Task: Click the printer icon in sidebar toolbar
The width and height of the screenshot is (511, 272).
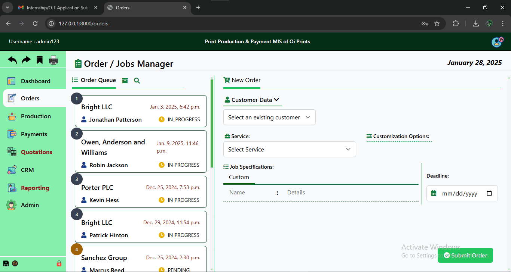Action: (53, 60)
